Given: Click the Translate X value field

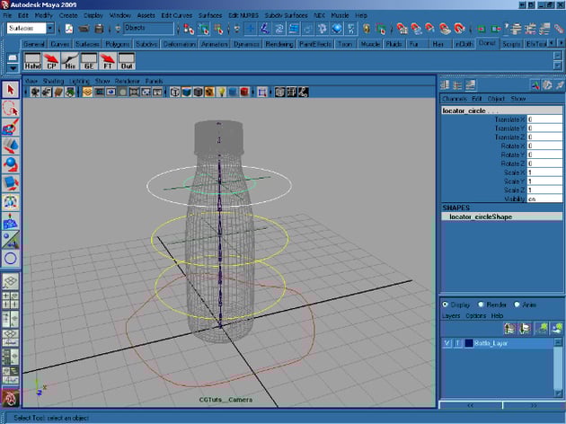Looking at the screenshot, I should point(544,119).
